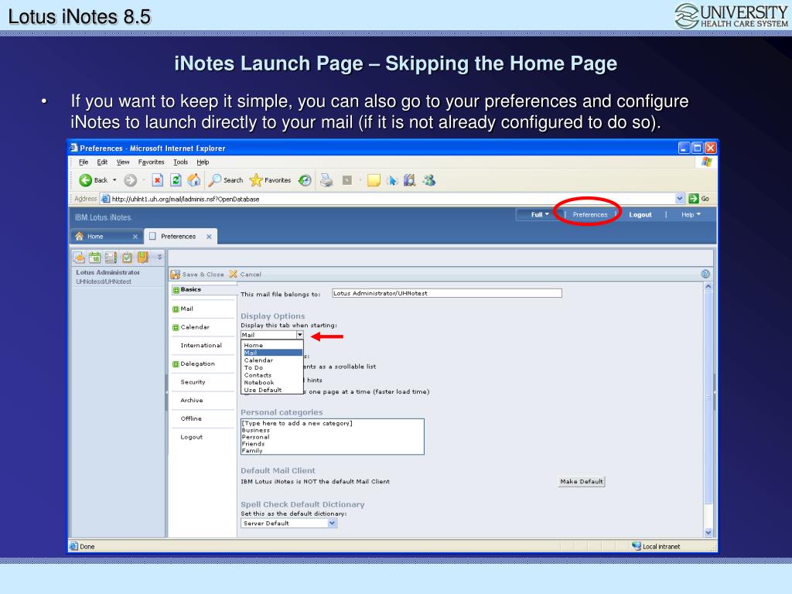Image resolution: width=792 pixels, height=594 pixels.
Task: Select To Do in the dropdown list
Action: [x=271, y=367]
